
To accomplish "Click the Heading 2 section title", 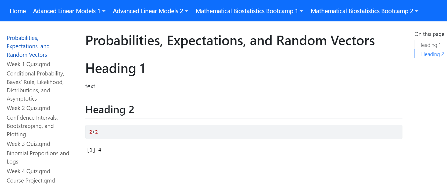I will click(x=110, y=110).
